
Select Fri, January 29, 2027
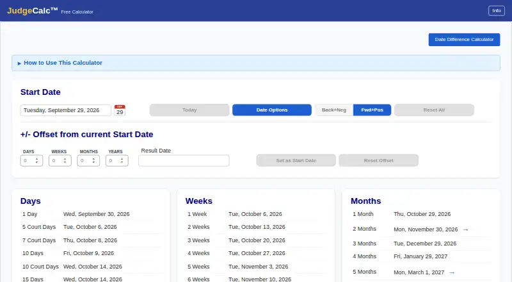click(420, 256)
